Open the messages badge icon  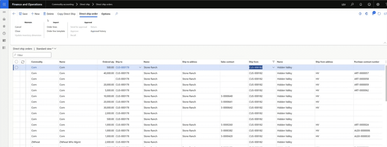pyautogui.click(x=373, y=13)
